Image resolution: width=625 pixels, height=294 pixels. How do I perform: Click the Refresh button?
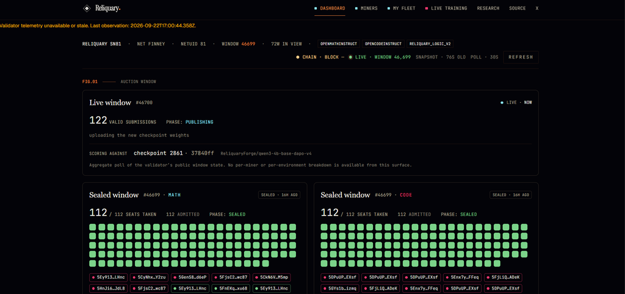pos(521,57)
